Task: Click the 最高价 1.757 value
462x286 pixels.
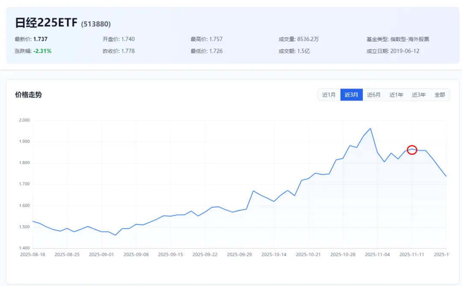Action: (x=216, y=39)
